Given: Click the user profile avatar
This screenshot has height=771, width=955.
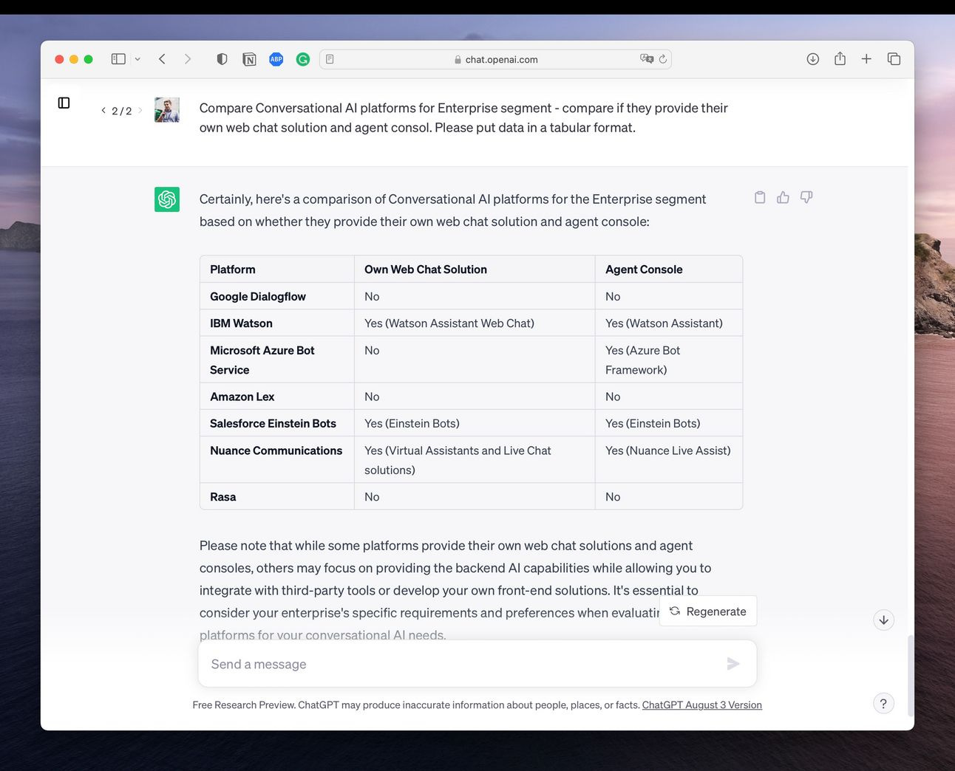Looking at the screenshot, I should click(167, 110).
